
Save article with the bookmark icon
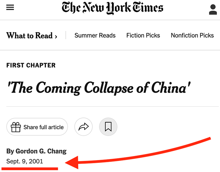pyautogui.click(x=108, y=127)
